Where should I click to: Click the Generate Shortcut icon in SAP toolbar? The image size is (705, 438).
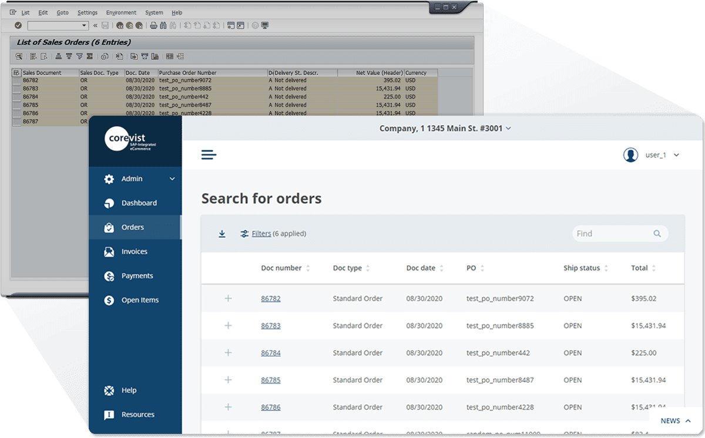(240, 26)
